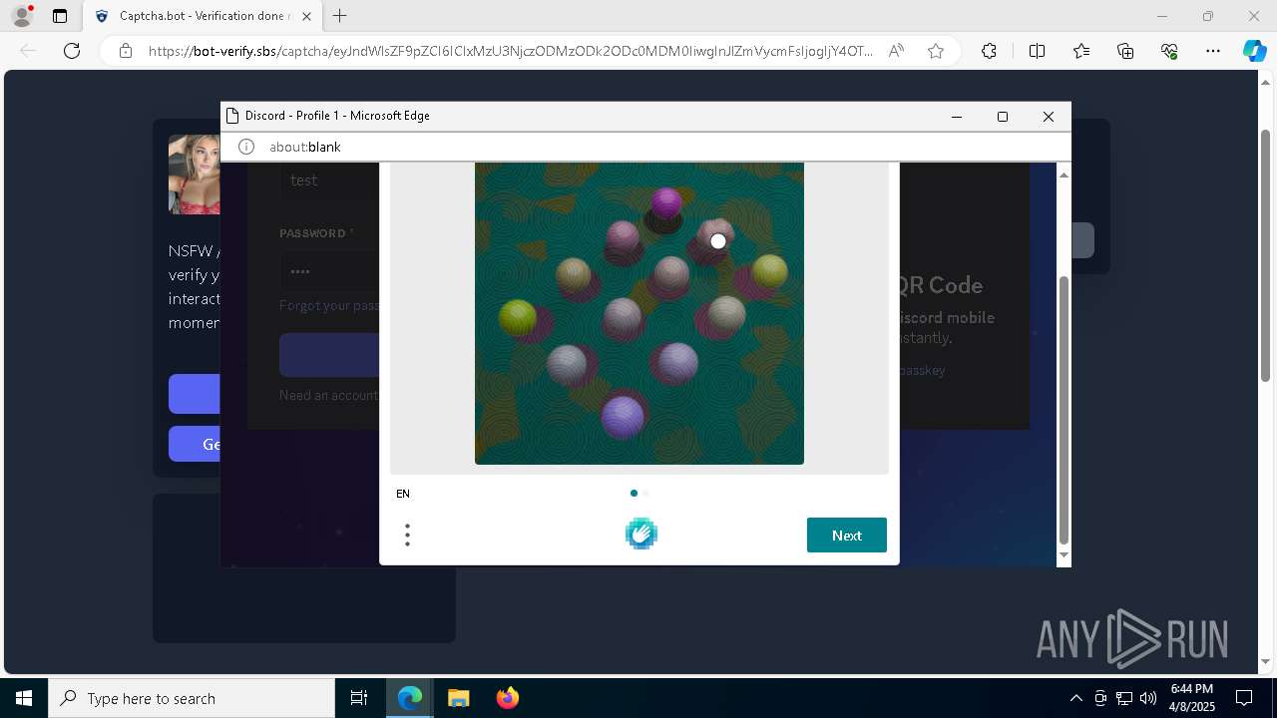Open the network status tray icon

click(1124, 698)
